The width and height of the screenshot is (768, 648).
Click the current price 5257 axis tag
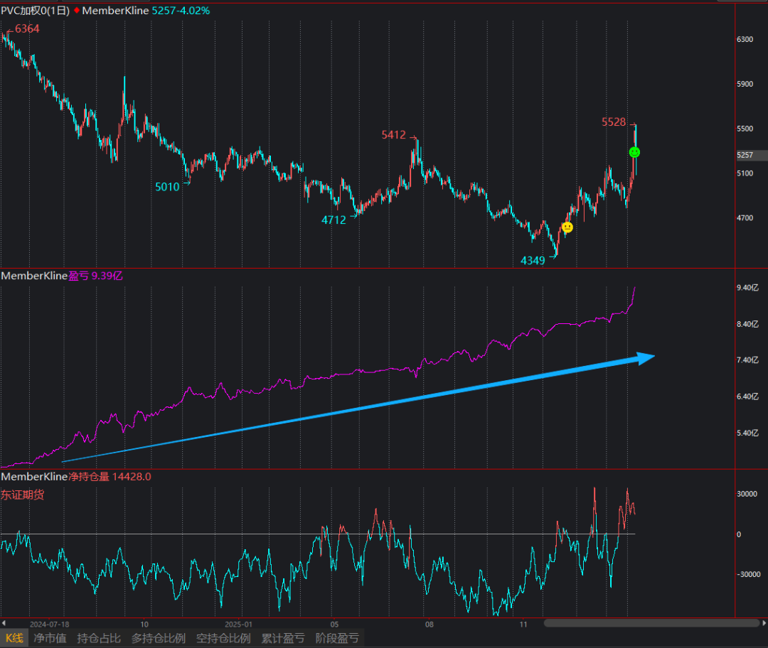751,155
